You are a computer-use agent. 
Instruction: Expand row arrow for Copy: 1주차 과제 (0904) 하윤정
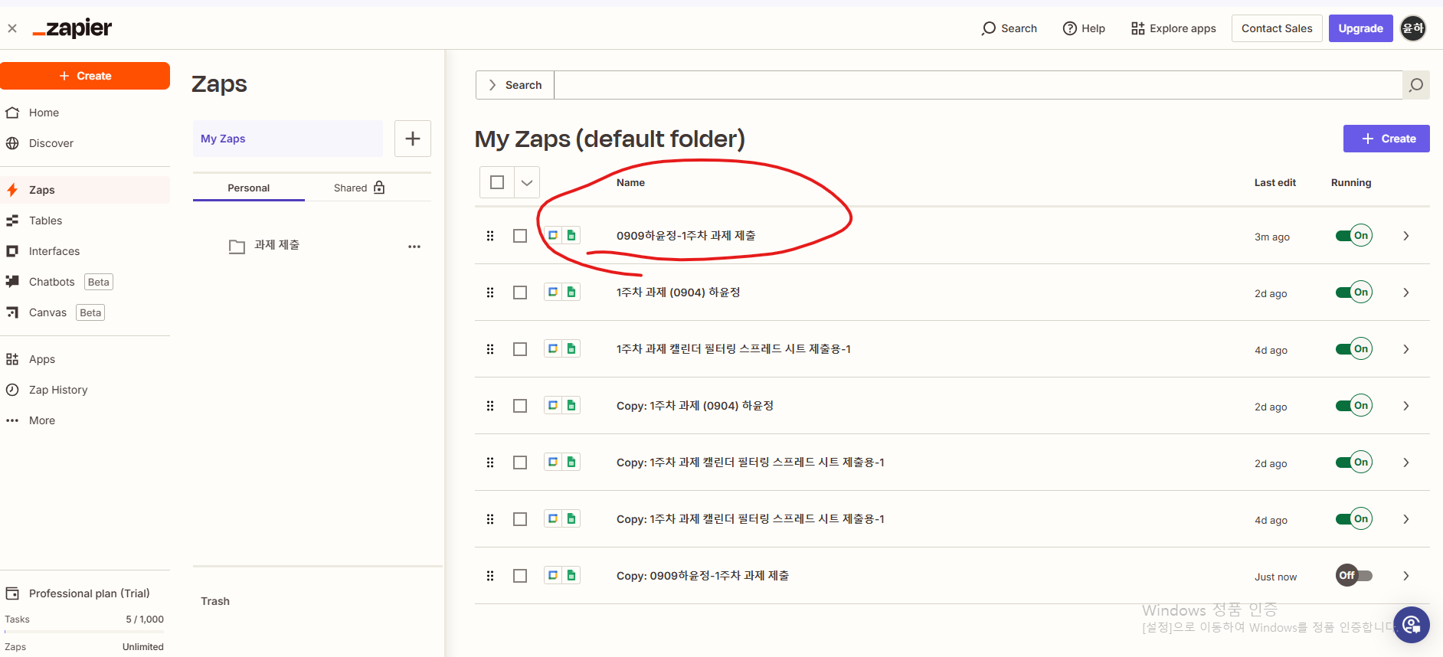point(1406,406)
